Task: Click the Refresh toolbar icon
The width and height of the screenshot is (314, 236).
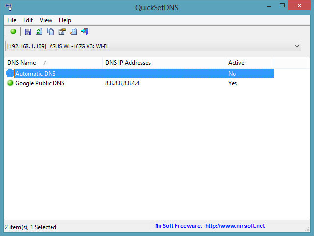Action: coord(39,31)
